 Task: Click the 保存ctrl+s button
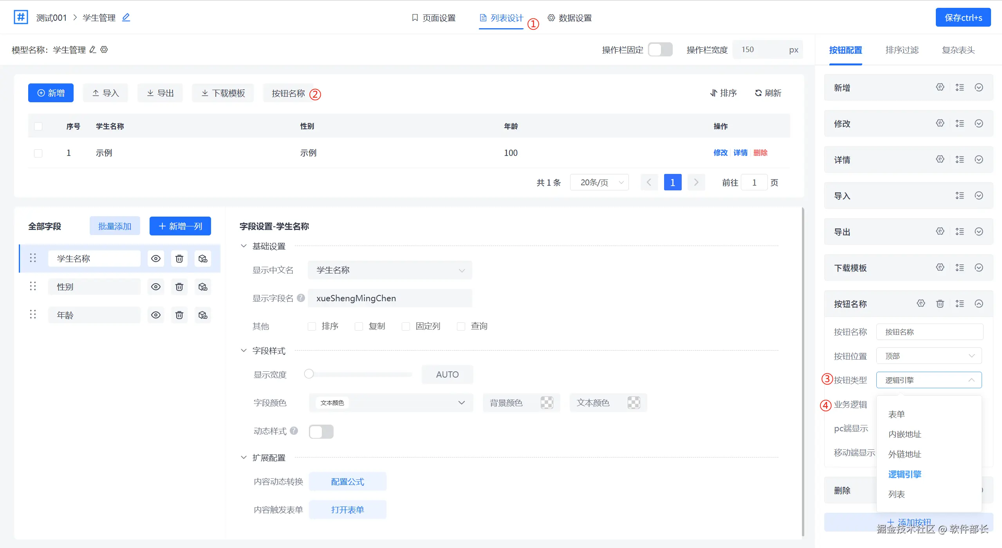click(963, 18)
